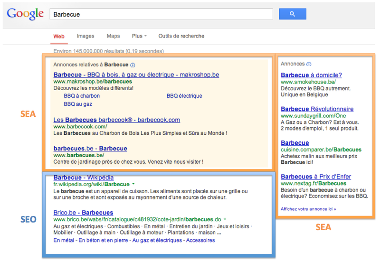
Task: Focus the search box containing 'Barbecue'
Action: pos(161,14)
